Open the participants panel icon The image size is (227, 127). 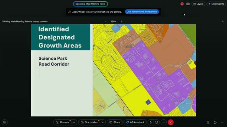point(208,122)
